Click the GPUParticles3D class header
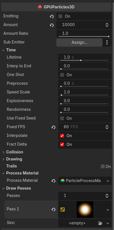The width and height of the screenshot is (114, 230). [x=56, y=7]
